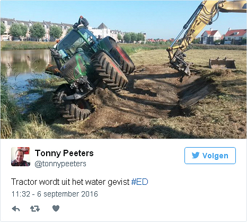Click the Twitter bird icon beside Volgen

pos(196,155)
